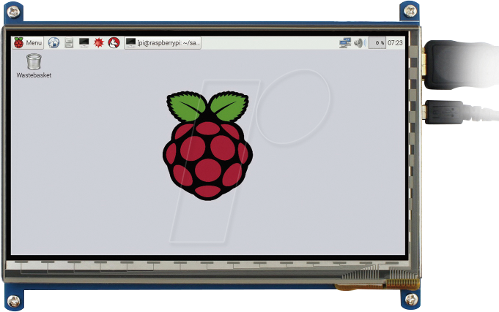The width and height of the screenshot is (499, 312).
Task: Open the File Manager cabinet icon
Action: (x=69, y=42)
